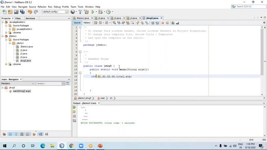This screenshot has width=267, height=150.
Task: Toggle the Navigator inner classes filter
Action: (28, 134)
